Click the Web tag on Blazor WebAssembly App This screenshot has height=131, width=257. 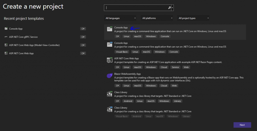(x=174, y=86)
